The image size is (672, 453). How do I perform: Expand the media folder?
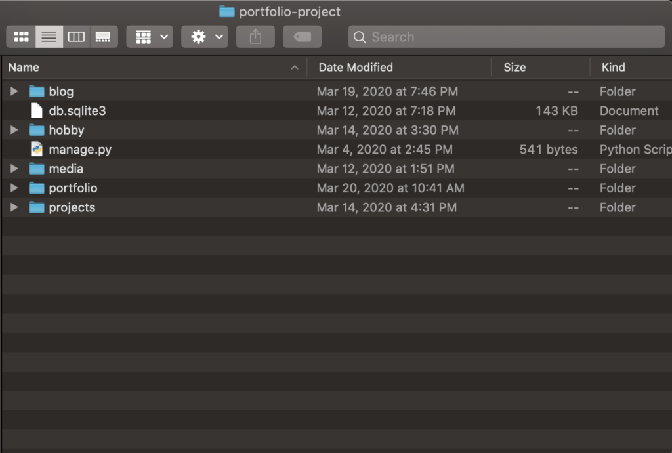point(14,169)
